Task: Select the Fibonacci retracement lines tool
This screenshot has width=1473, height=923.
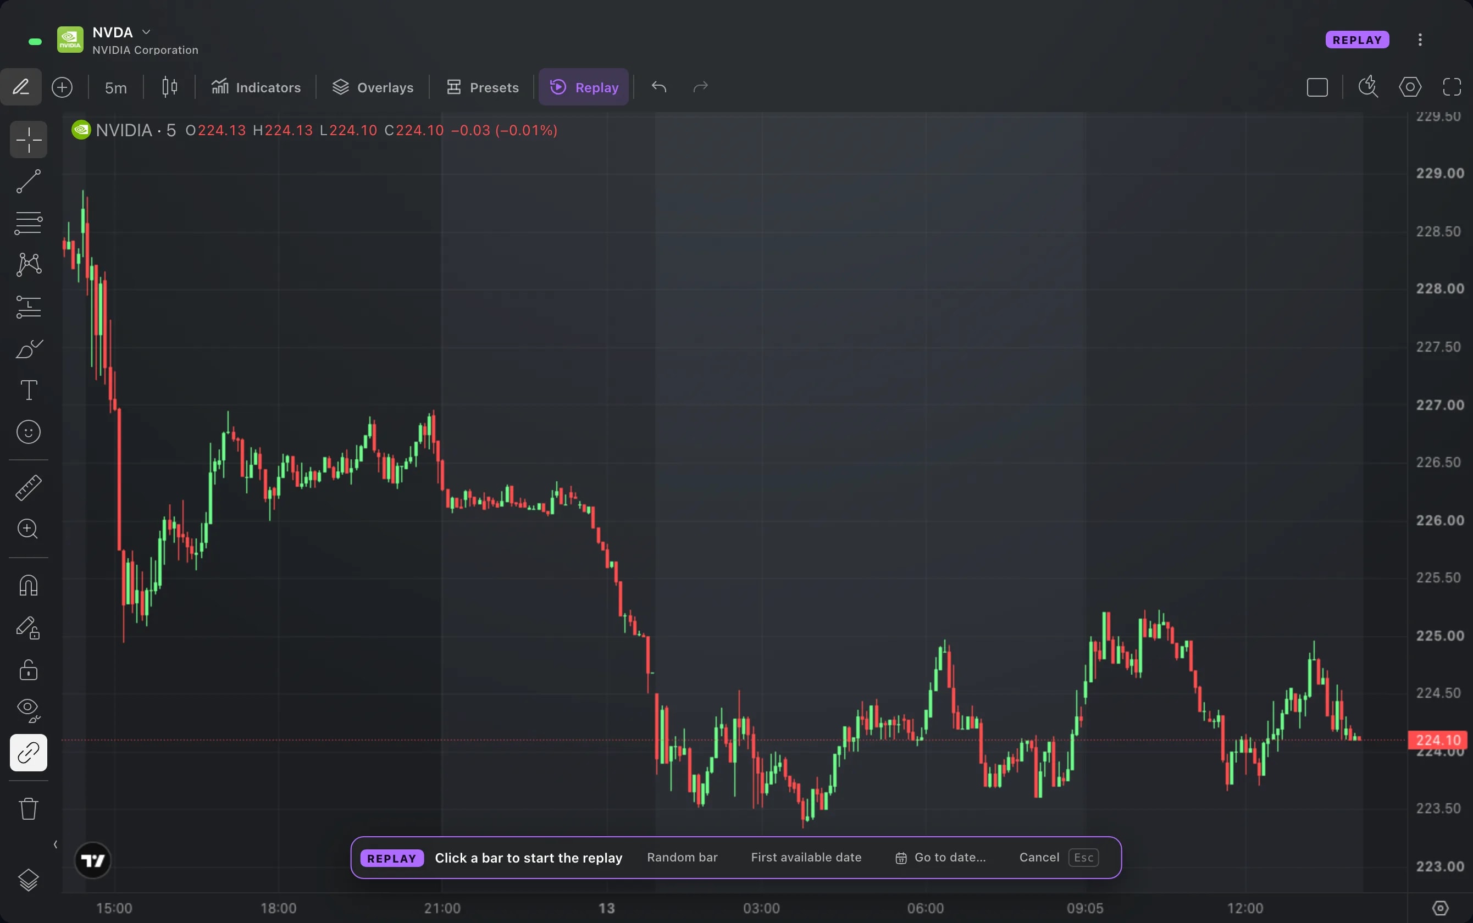Action: click(x=28, y=223)
